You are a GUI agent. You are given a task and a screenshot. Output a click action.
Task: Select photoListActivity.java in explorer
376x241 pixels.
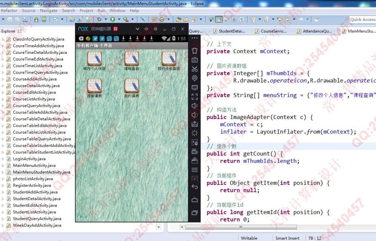pyautogui.click(x=30, y=179)
